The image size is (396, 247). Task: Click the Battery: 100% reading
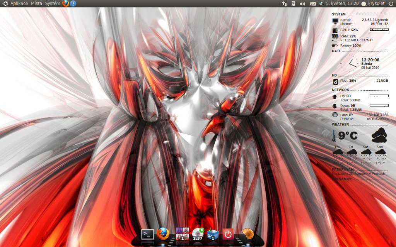(351, 46)
